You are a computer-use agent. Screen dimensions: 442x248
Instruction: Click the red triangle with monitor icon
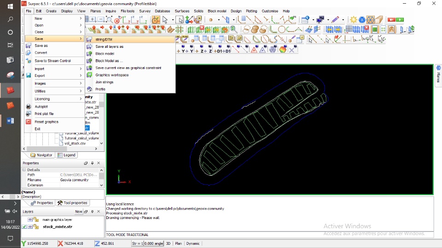(x=254, y=50)
